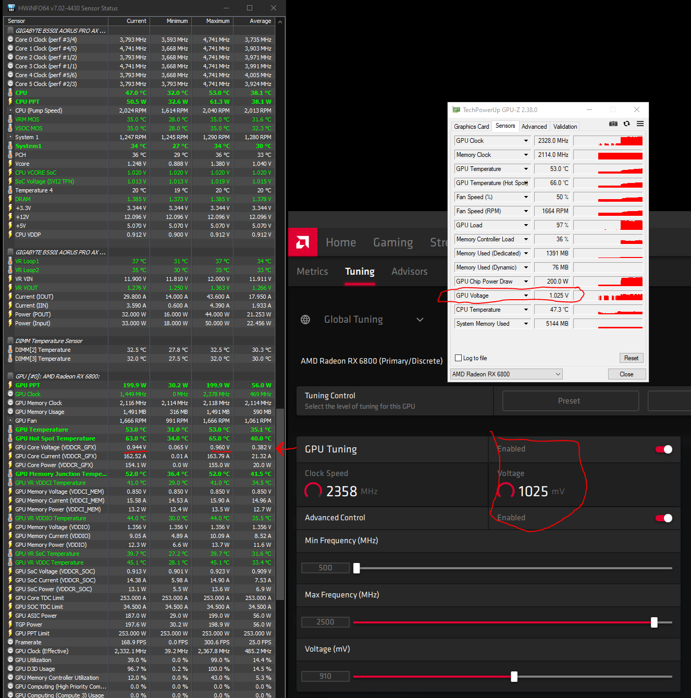The image size is (691, 698).
Task: Open the GPU Clock sensor dropdown in GPU-Z
Action: 526,141
